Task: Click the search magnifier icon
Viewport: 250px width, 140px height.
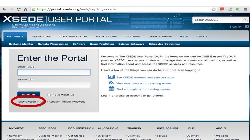Action: [x=245, y=20]
